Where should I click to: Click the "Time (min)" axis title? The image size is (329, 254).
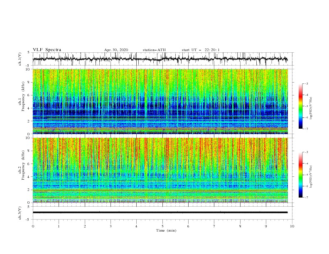(166, 230)
